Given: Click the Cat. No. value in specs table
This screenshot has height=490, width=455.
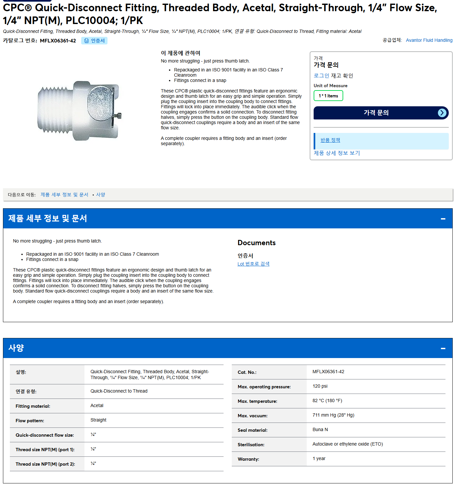Looking at the screenshot, I should [x=328, y=372].
